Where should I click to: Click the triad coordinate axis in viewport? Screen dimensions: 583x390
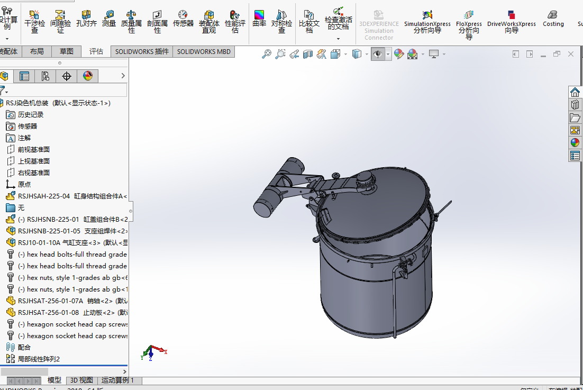point(153,352)
